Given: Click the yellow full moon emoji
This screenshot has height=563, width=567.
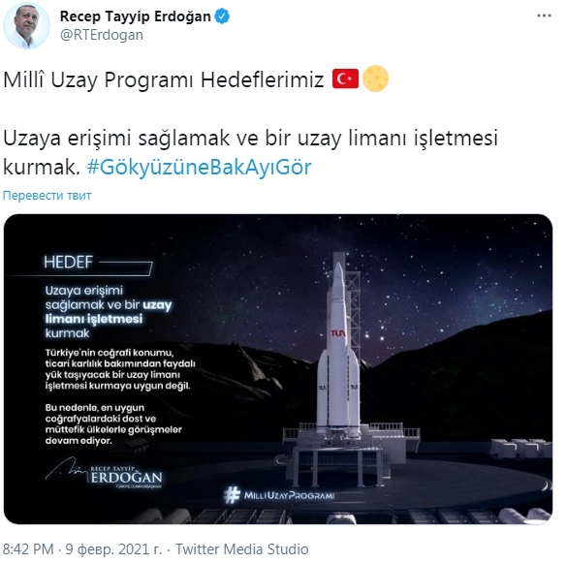Looking at the screenshot, I should click(375, 78).
